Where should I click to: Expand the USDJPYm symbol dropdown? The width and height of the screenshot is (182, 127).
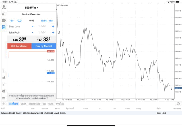coord(32,8)
